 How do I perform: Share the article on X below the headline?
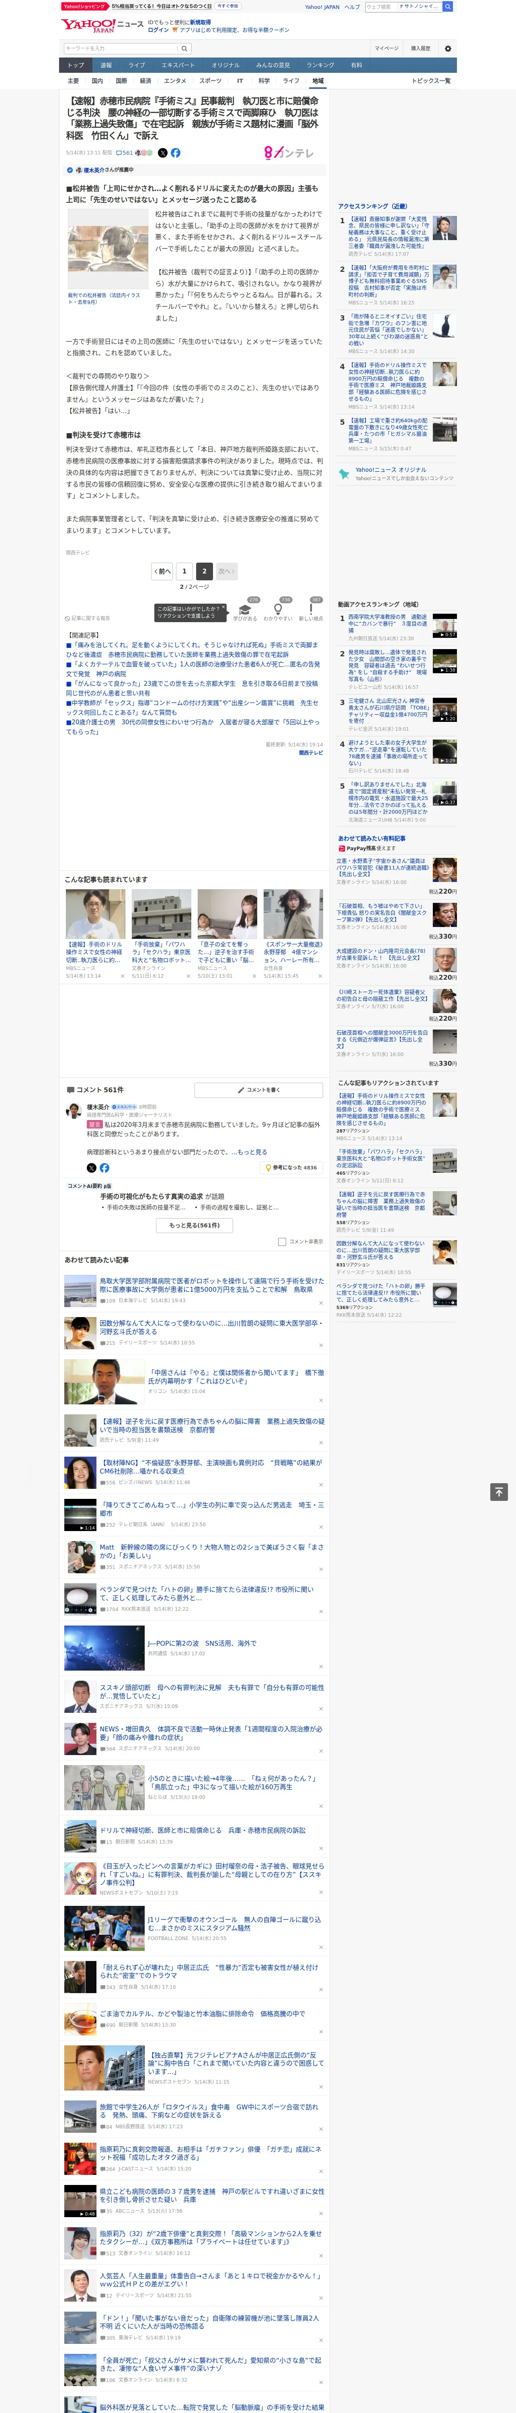(x=162, y=153)
